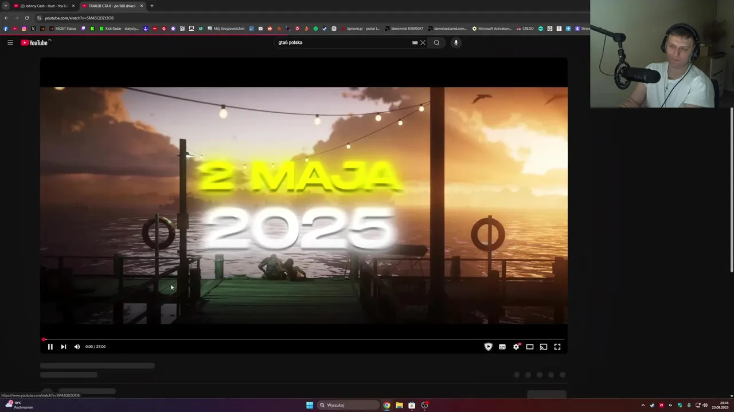The image size is (734, 412).
Task: Open YouTube hamburger guide menu
Action: (10, 42)
